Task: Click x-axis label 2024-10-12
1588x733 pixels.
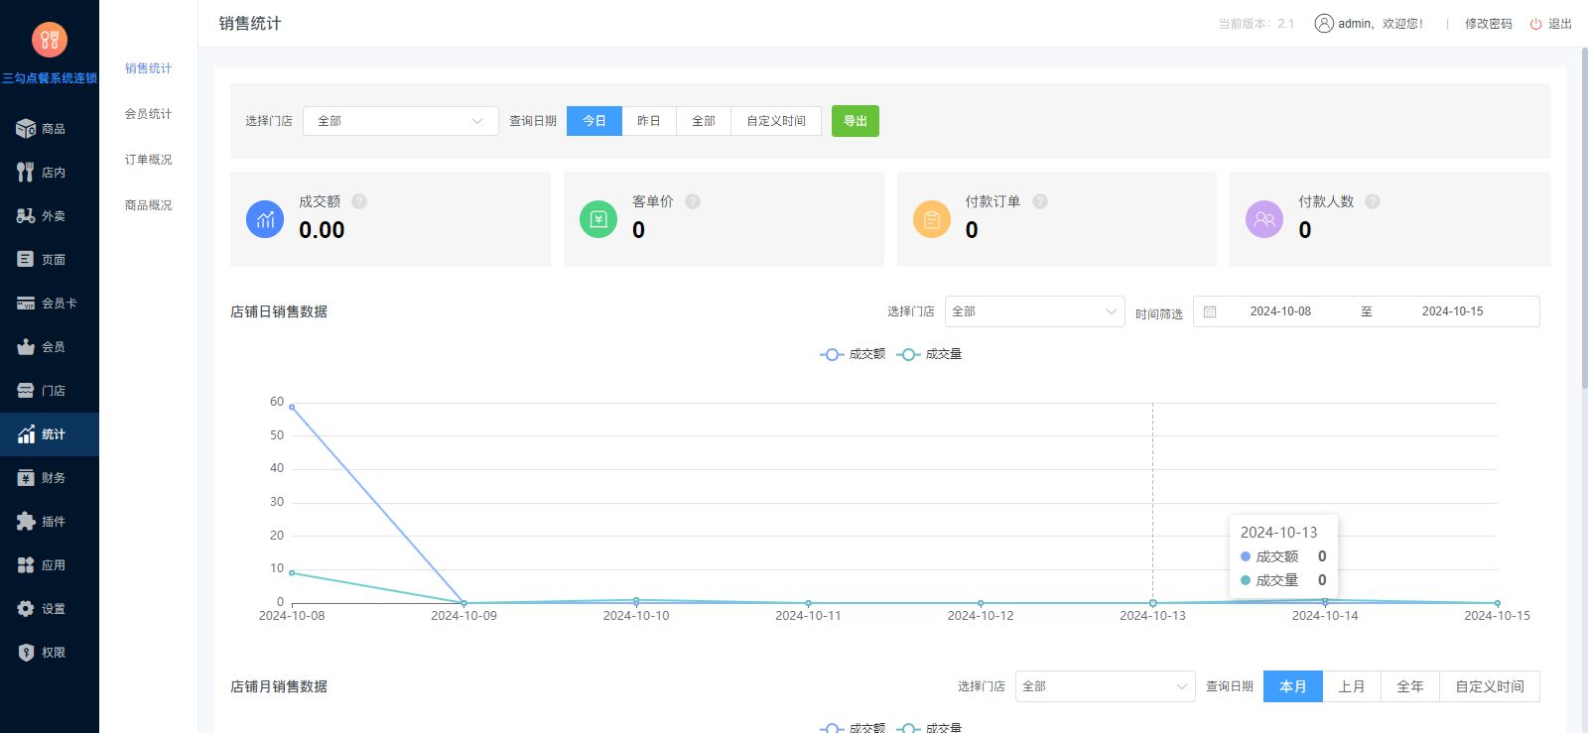Action: point(981,616)
